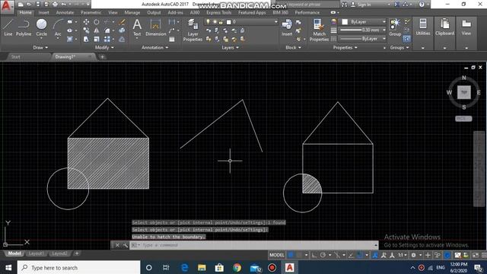Toggle Polar tracking in status bar
Viewport: 487px width, 274px height.
tap(323, 255)
